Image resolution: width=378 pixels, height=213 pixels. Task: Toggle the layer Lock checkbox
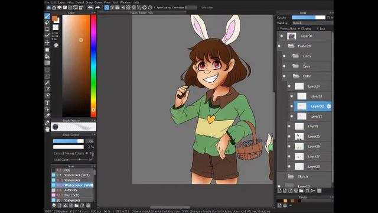(318, 28)
